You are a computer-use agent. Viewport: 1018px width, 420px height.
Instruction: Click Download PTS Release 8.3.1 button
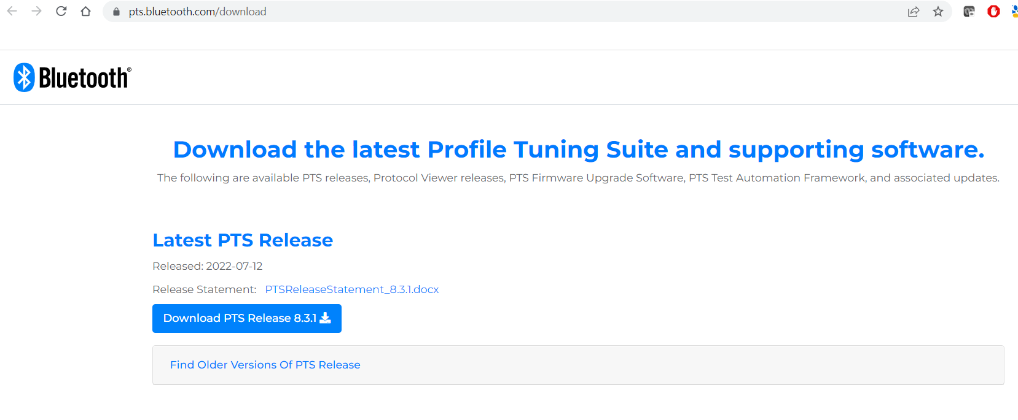click(247, 318)
